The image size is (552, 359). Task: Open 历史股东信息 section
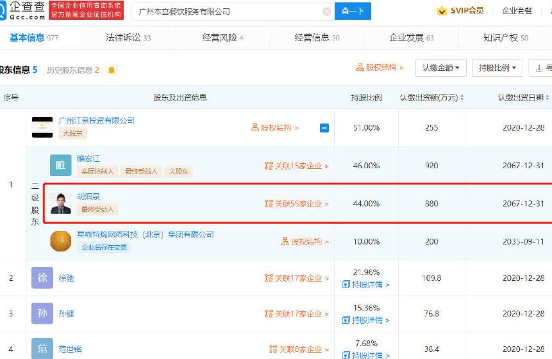(x=73, y=70)
